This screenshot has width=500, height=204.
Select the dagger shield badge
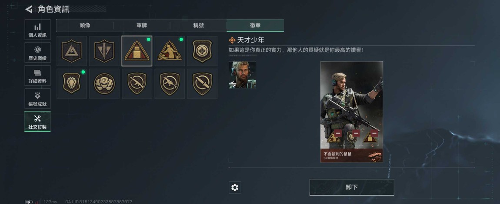point(104,51)
